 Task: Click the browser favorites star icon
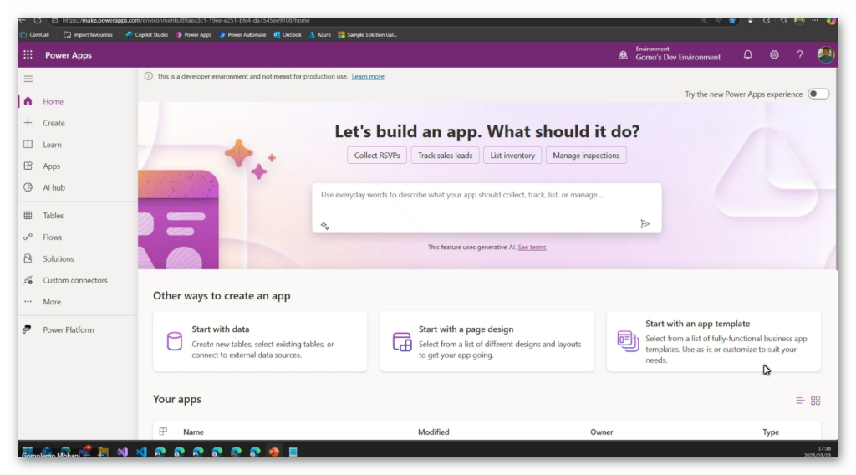click(x=732, y=20)
